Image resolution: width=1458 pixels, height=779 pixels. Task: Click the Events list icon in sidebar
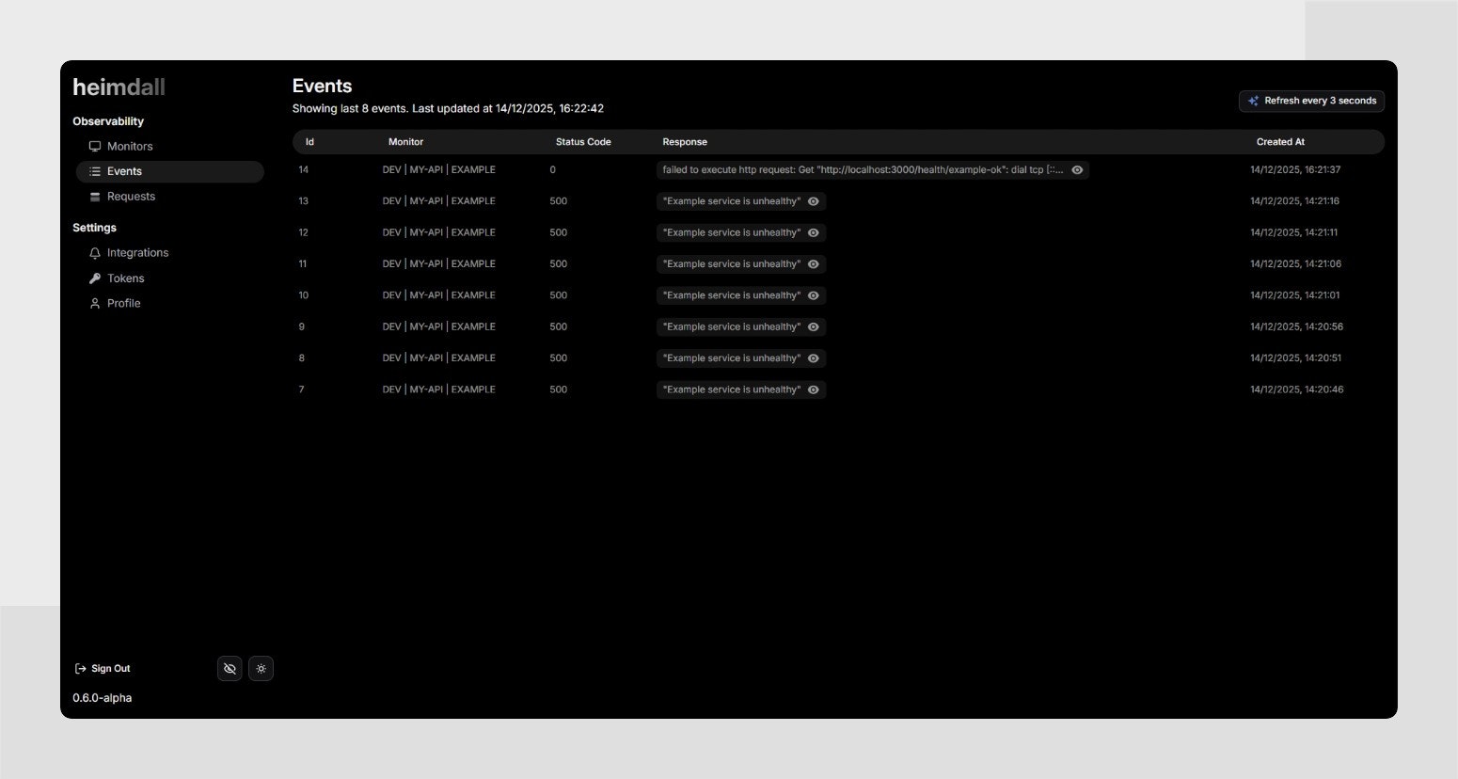click(x=94, y=171)
